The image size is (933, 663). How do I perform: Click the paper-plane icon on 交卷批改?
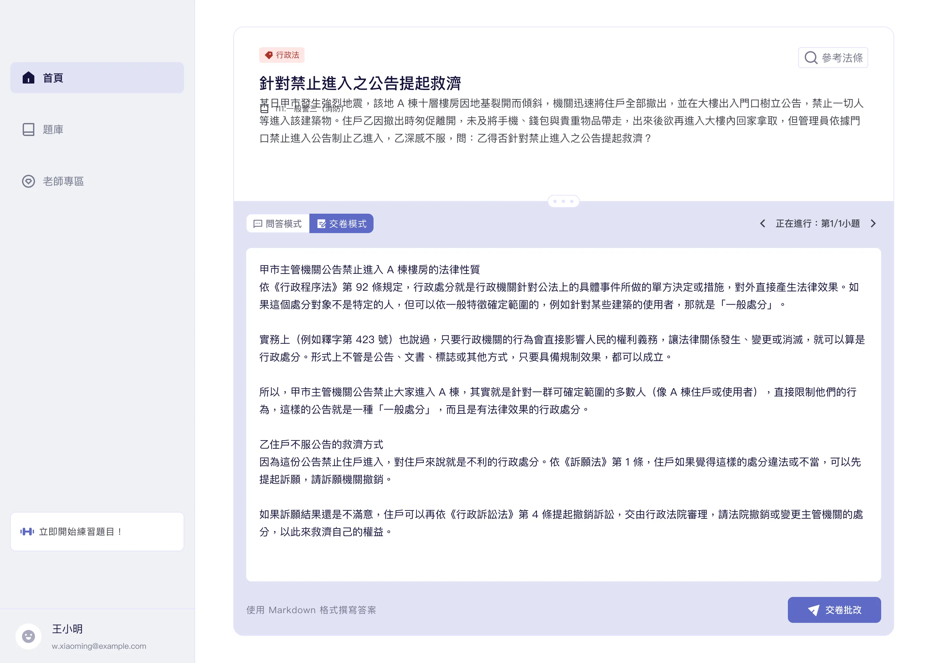click(x=814, y=610)
